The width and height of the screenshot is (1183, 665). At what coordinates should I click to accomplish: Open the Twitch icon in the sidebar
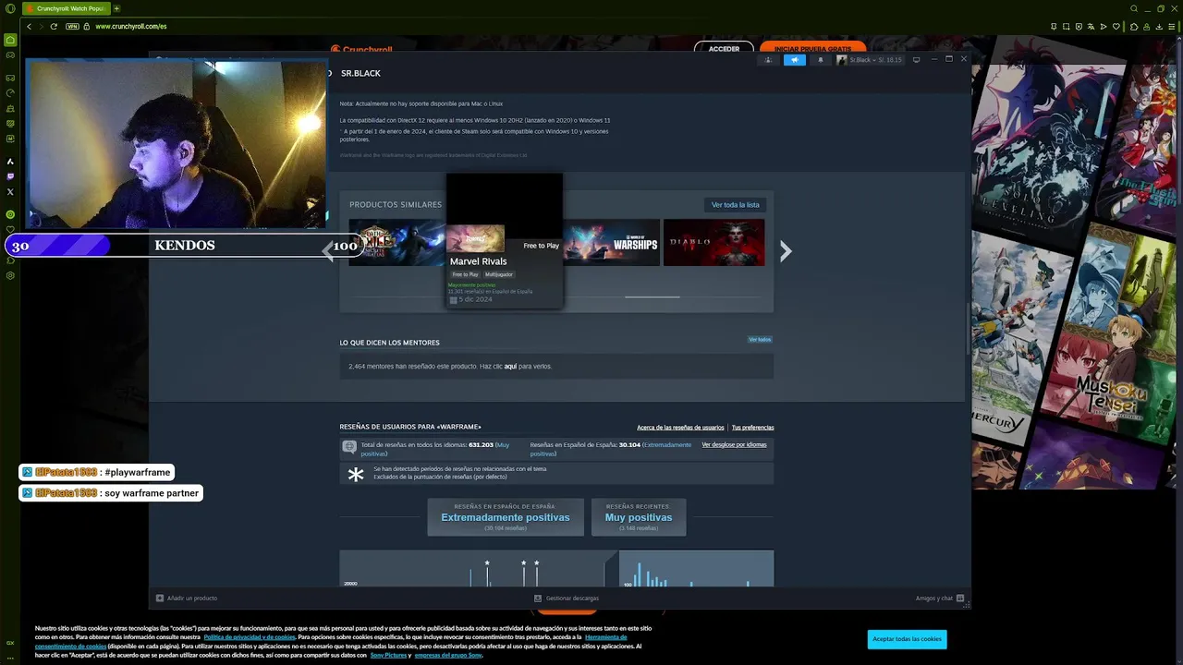(10, 176)
